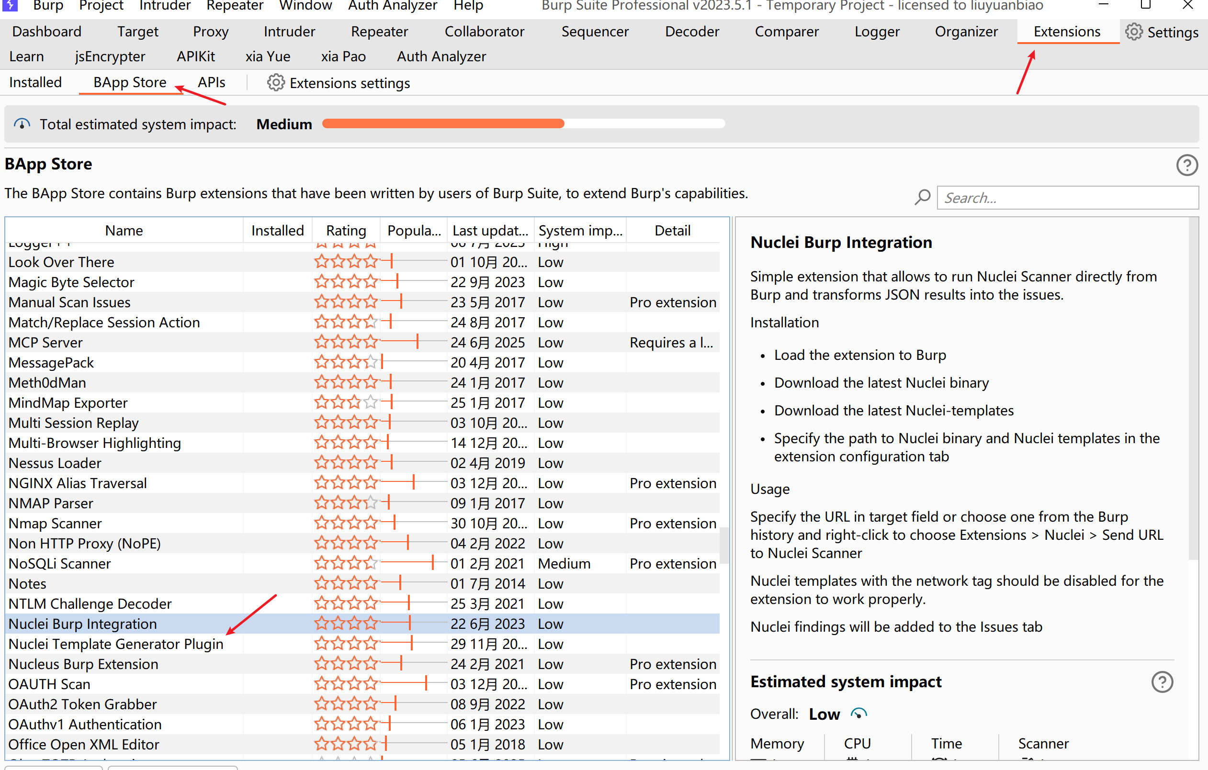Click the Burp logo icon in menu bar
1208x770 pixels.
click(x=10, y=6)
